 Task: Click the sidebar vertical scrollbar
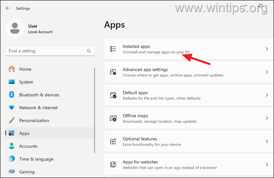coord(94,111)
